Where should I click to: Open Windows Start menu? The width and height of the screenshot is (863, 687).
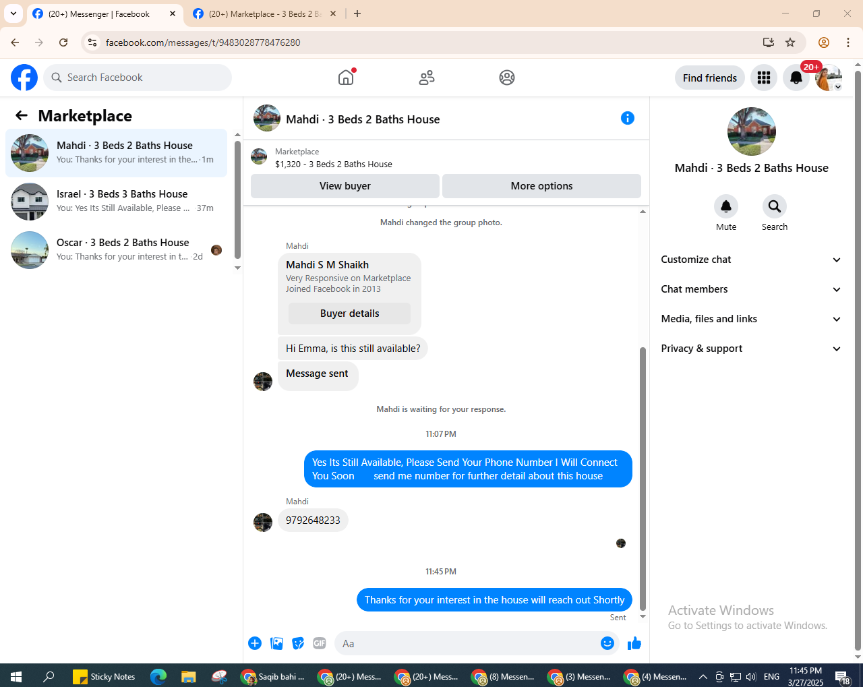(x=16, y=676)
